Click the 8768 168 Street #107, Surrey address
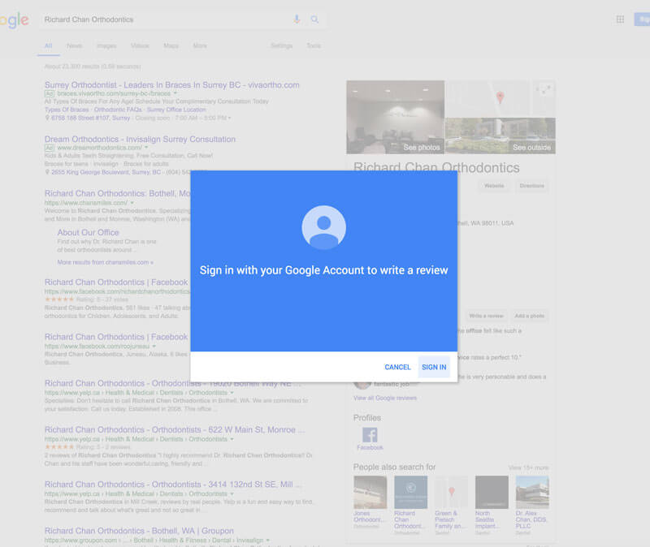The height and width of the screenshot is (547, 650). tap(90, 118)
